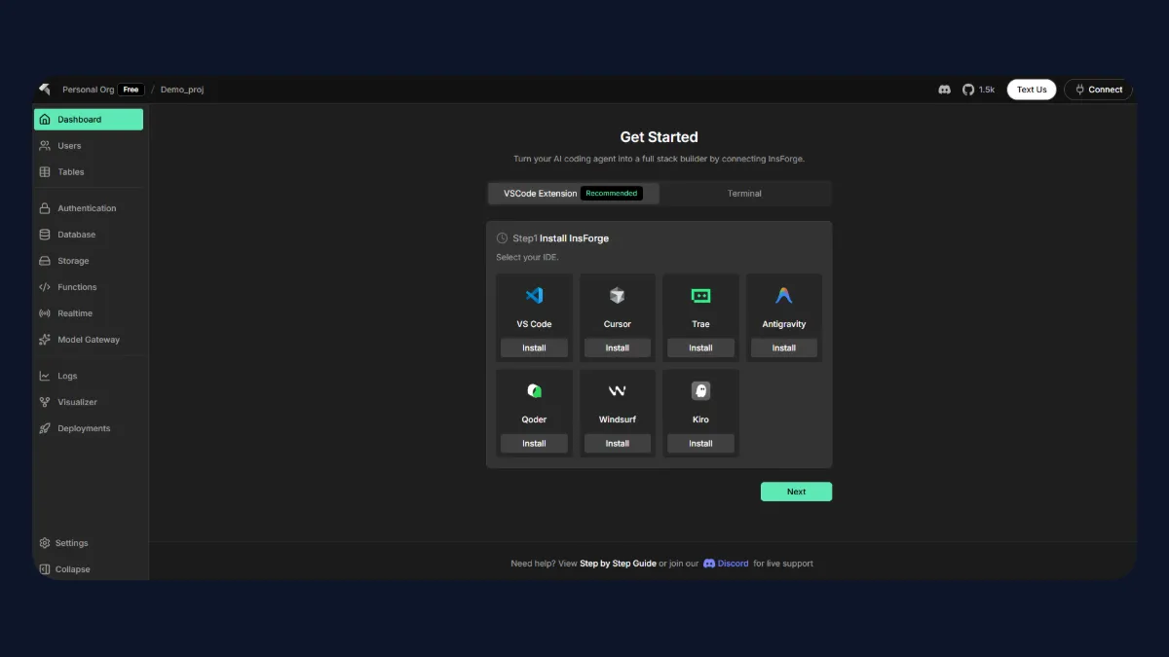Screen dimensions: 1169x657
Task: Click the Connect button
Action: click(x=1098, y=89)
